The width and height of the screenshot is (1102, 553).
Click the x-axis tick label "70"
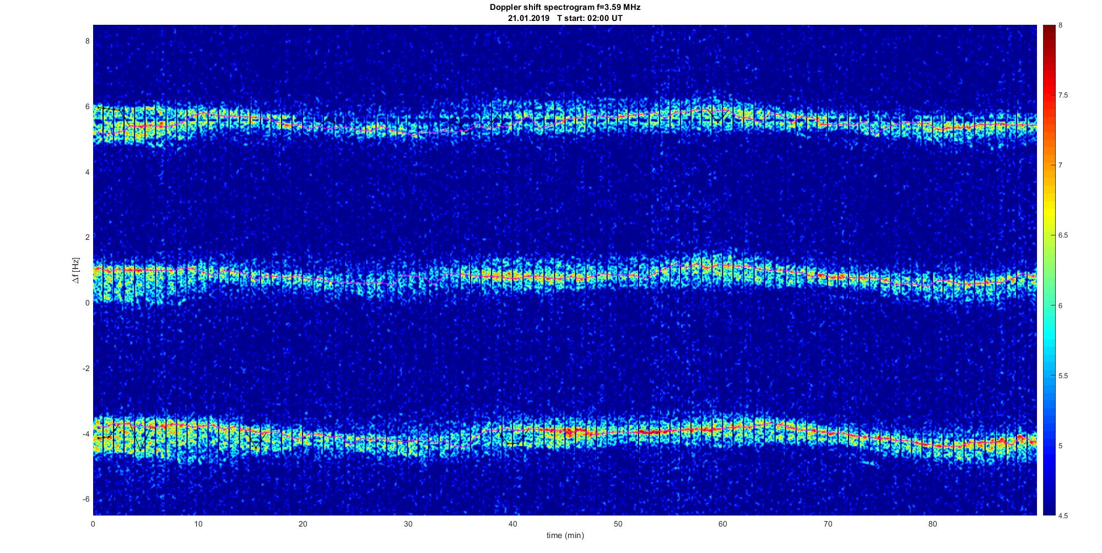[x=828, y=524]
